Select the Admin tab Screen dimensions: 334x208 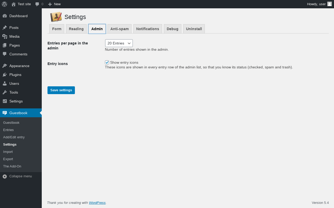point(97,29)
